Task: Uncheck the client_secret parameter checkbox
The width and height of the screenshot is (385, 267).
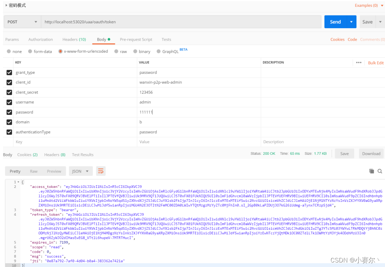Action: 9,92
